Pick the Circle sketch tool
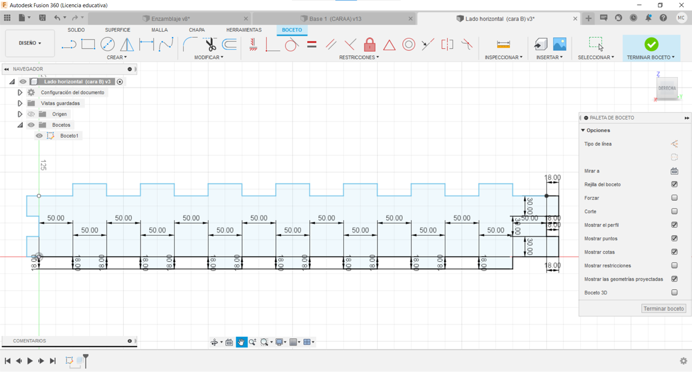 108,44
